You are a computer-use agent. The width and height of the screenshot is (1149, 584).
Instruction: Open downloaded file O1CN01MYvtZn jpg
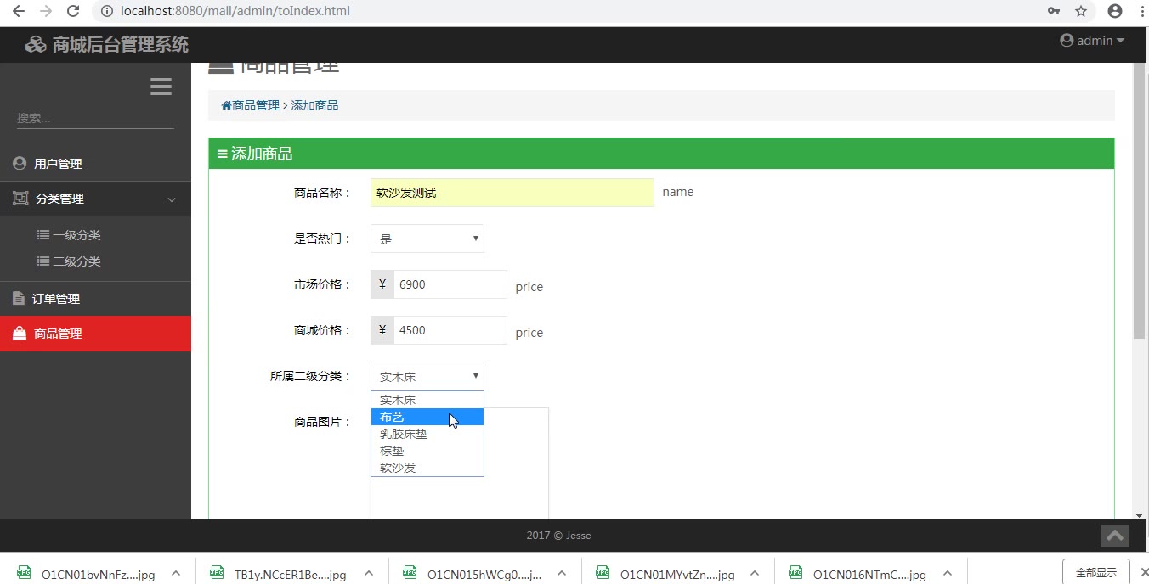tap(666, 574)
